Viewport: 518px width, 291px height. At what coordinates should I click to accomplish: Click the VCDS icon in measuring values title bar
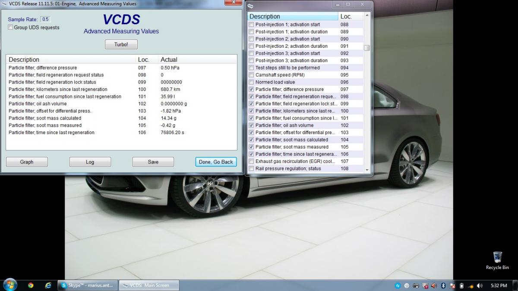[x=4, y=4]
